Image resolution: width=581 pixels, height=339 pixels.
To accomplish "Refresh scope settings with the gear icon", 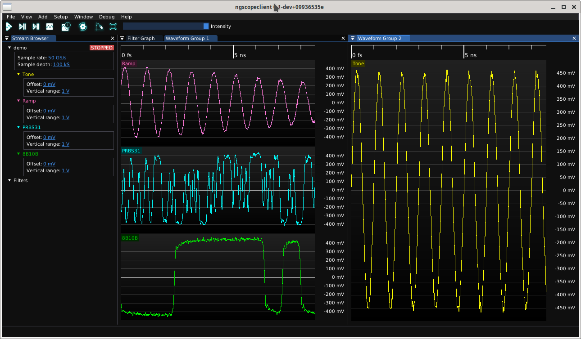I will (83, 27).
